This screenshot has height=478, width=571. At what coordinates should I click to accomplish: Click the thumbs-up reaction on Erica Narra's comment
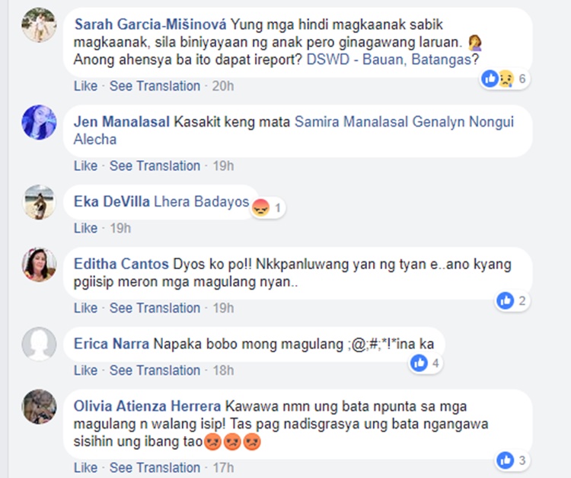pyautogui.click(x=419, y=363)
